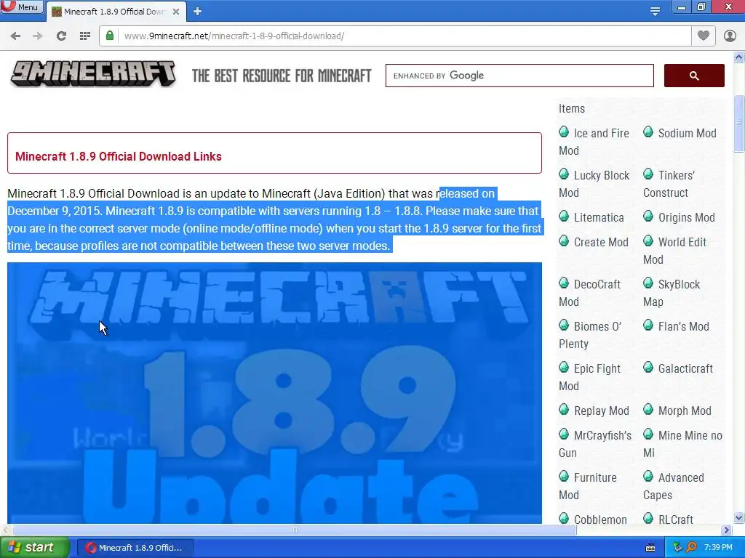The width and height of the screenshot is (745, 558).
Task: Click the emerald icon beside Galacticraft
Action: tap(648, 367)
